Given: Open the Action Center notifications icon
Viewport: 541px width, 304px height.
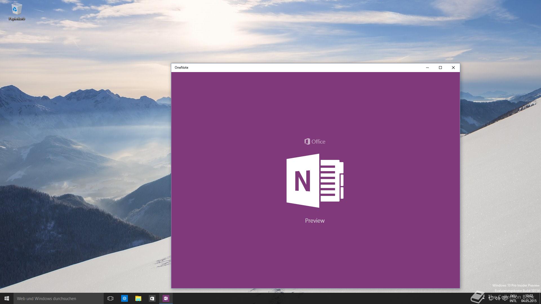Looking at the screenshot, I should [x=505, y=298].
